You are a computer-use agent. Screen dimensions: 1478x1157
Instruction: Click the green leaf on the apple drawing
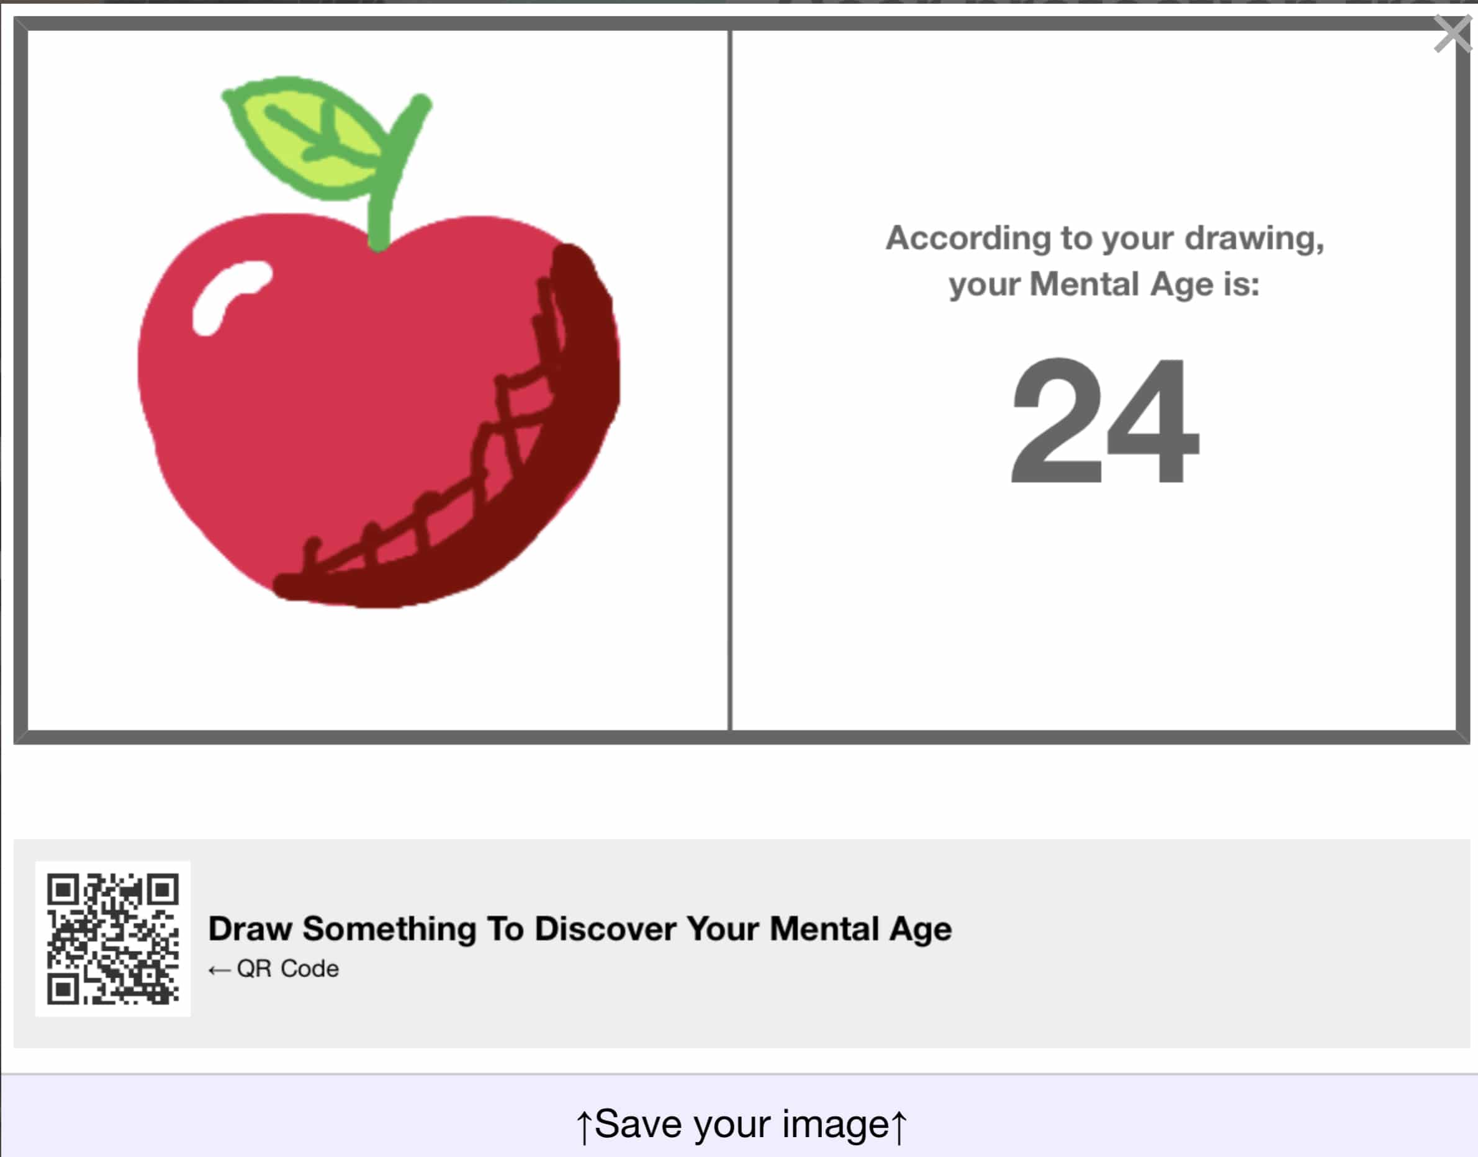[305, 138]
